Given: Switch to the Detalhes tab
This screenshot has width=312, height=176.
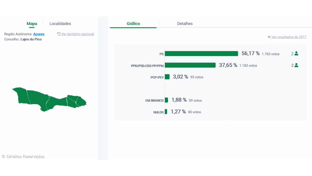Looking at the screenshot, I should (185, 24).
